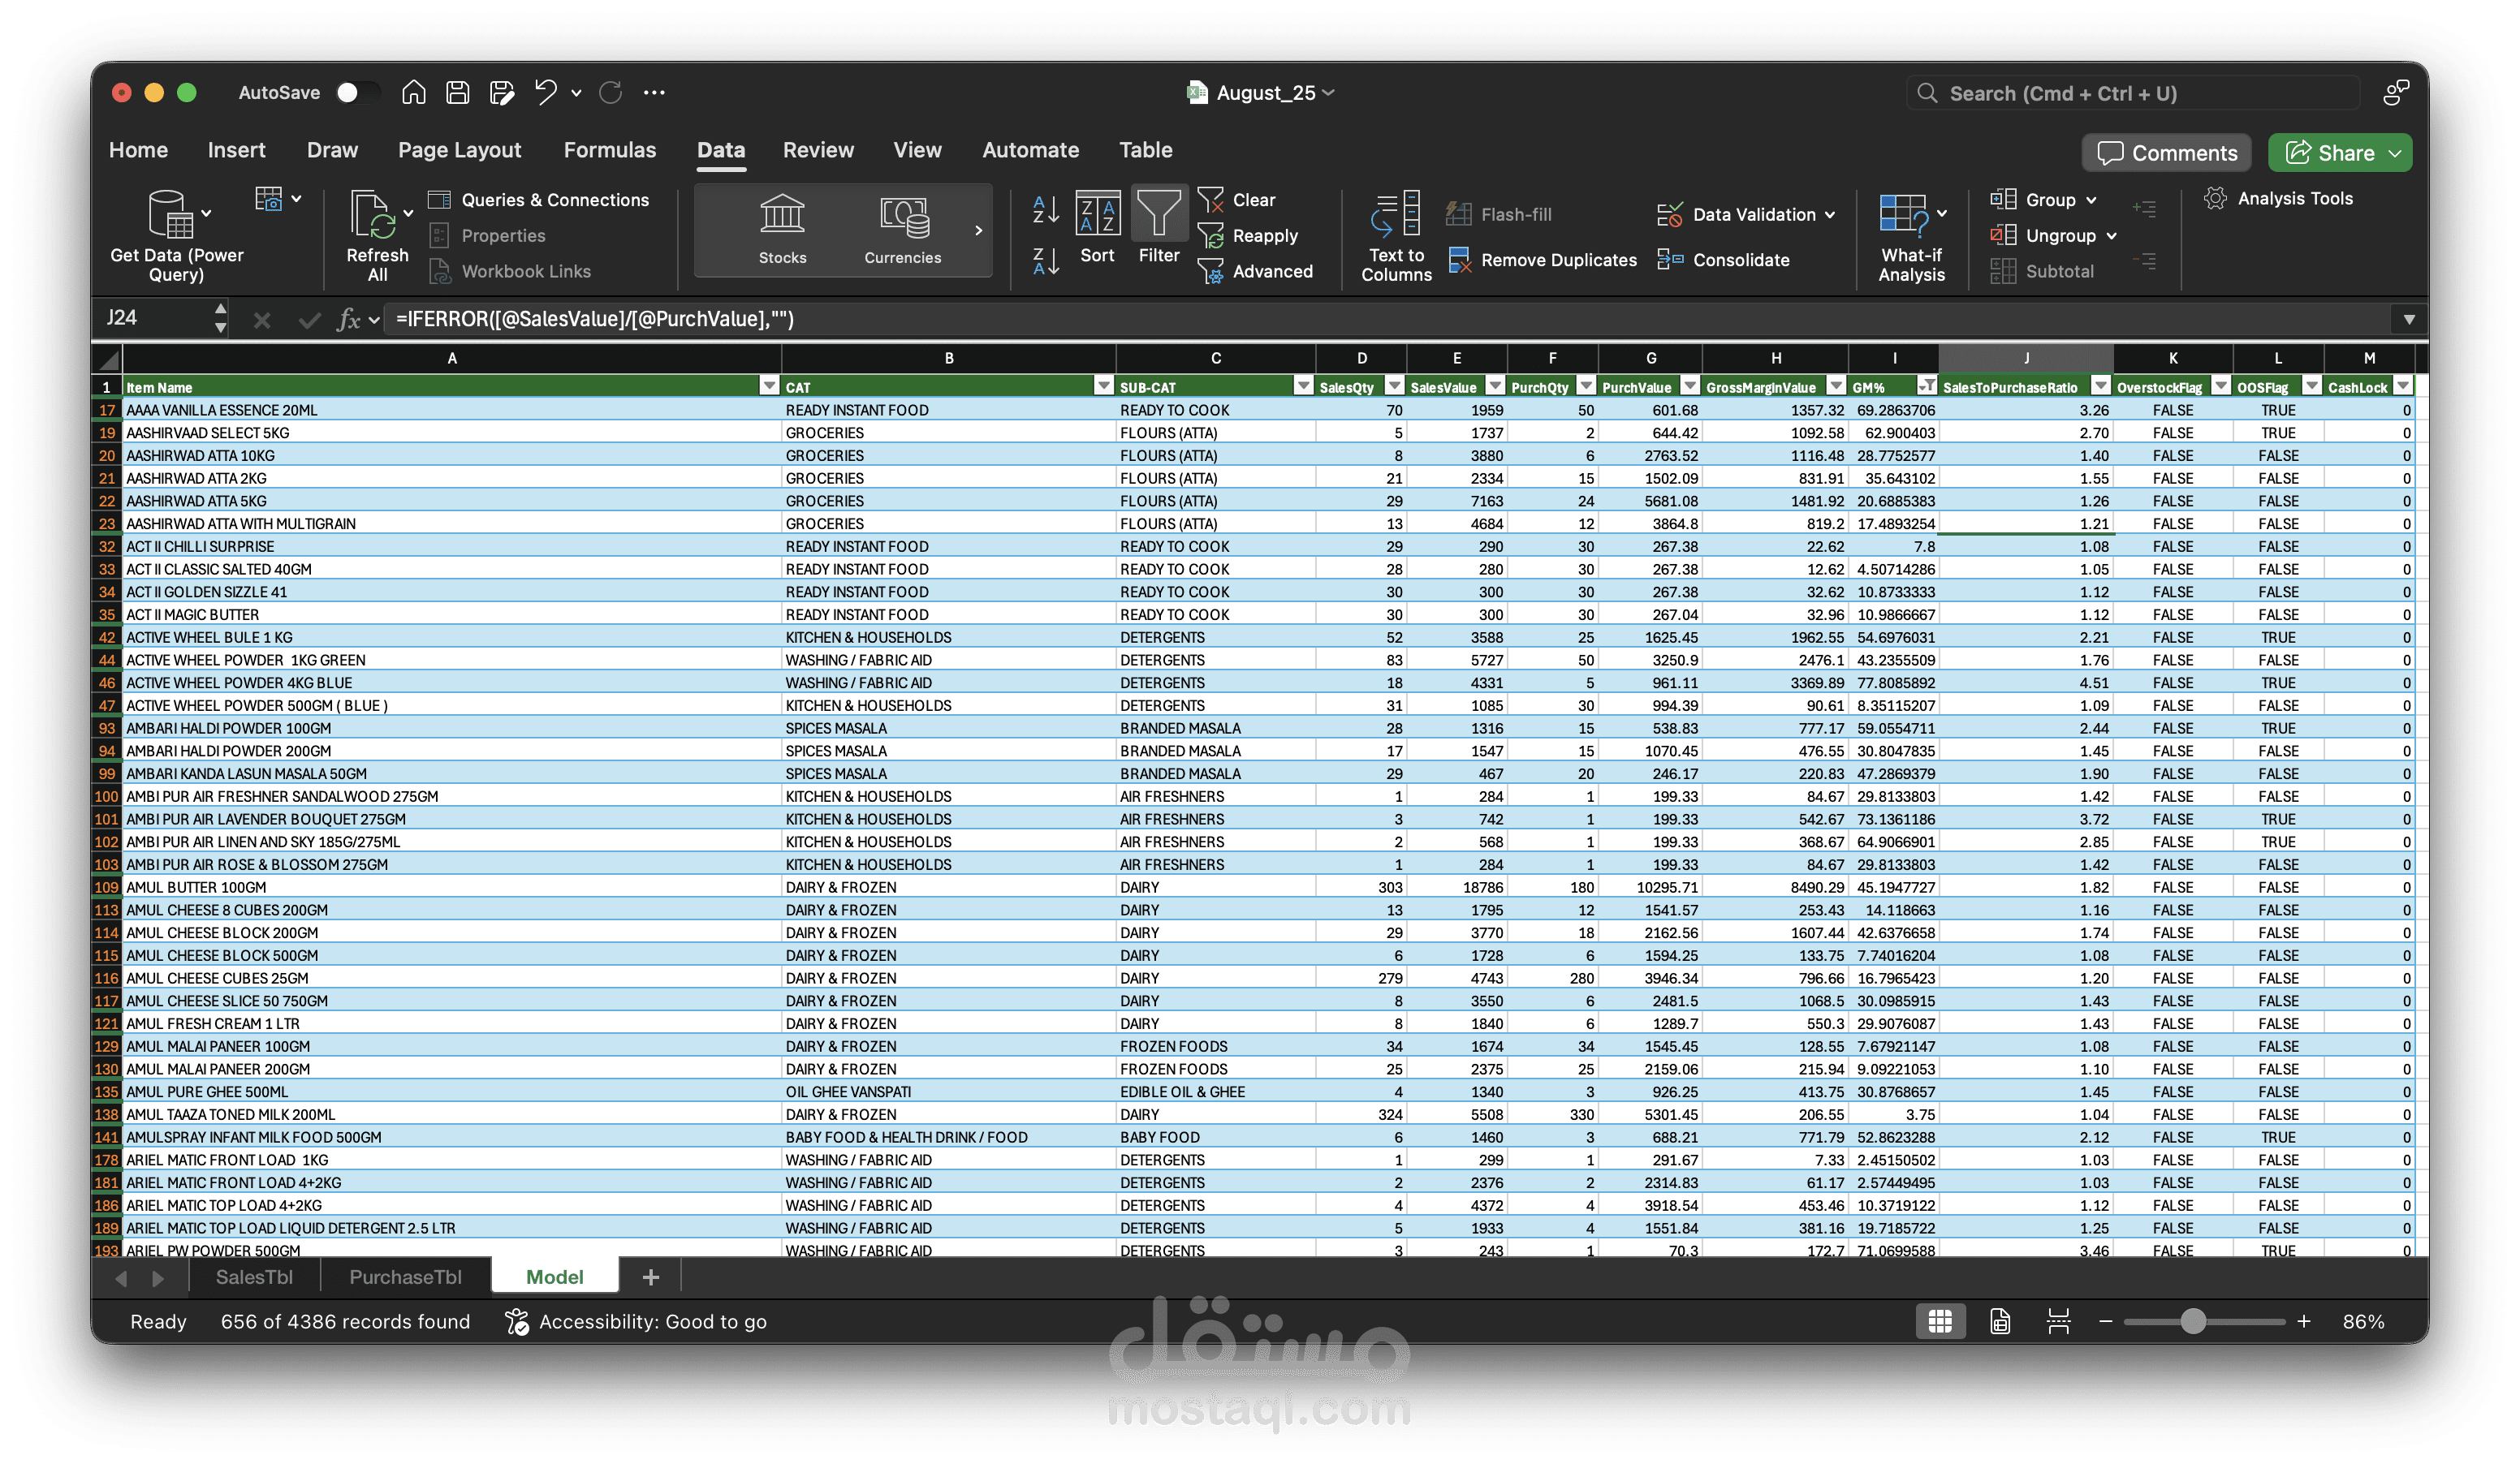Click Refresh All
The height and width of the screenshot is (1464, 2520).
tap(377, 233)
